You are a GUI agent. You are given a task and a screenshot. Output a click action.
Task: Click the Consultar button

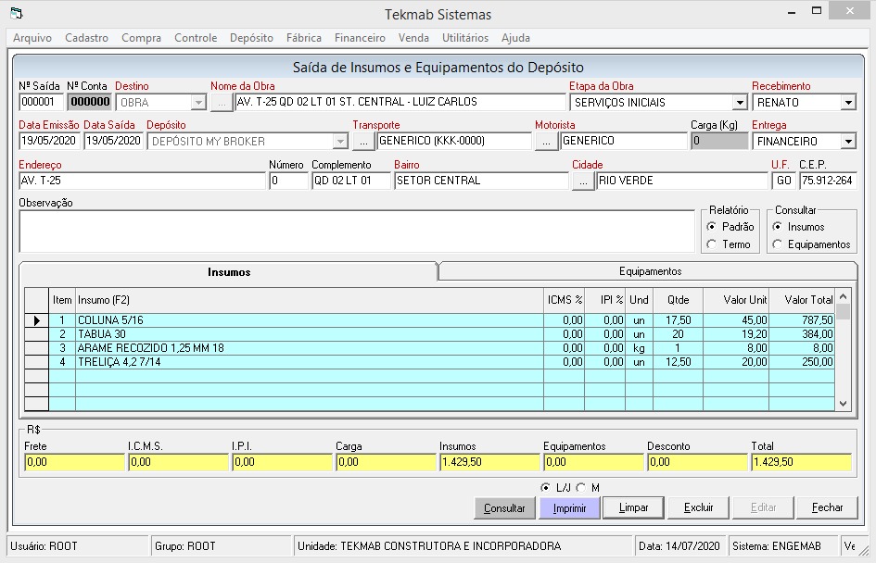pyautogui.click(x=505, y=507)
